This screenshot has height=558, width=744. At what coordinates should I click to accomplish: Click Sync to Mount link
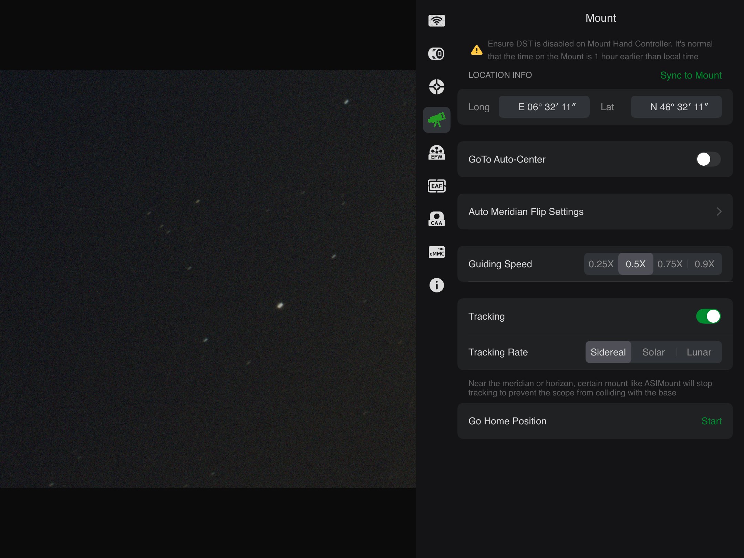click(x=691, y=75)
